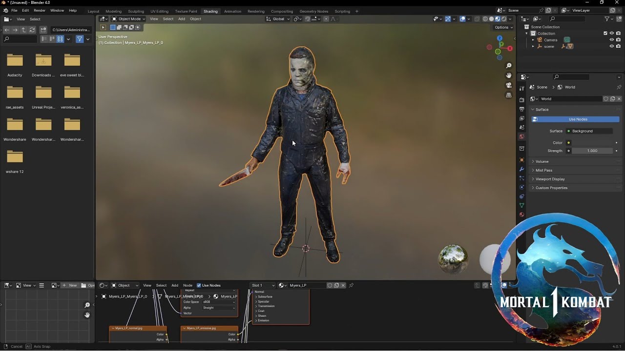The height and width of the screenshot is (351, 625).
Task: Open the Scene properties tab icon
Action: pos(522,127)
